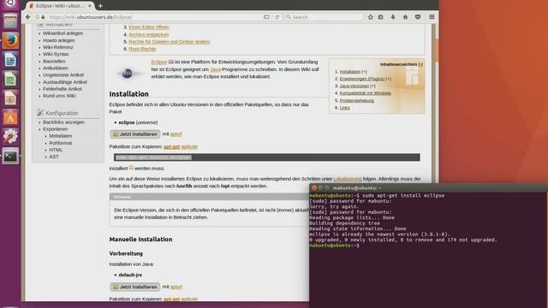Expand Installation [+] in contents

click(x=364, y=72)
